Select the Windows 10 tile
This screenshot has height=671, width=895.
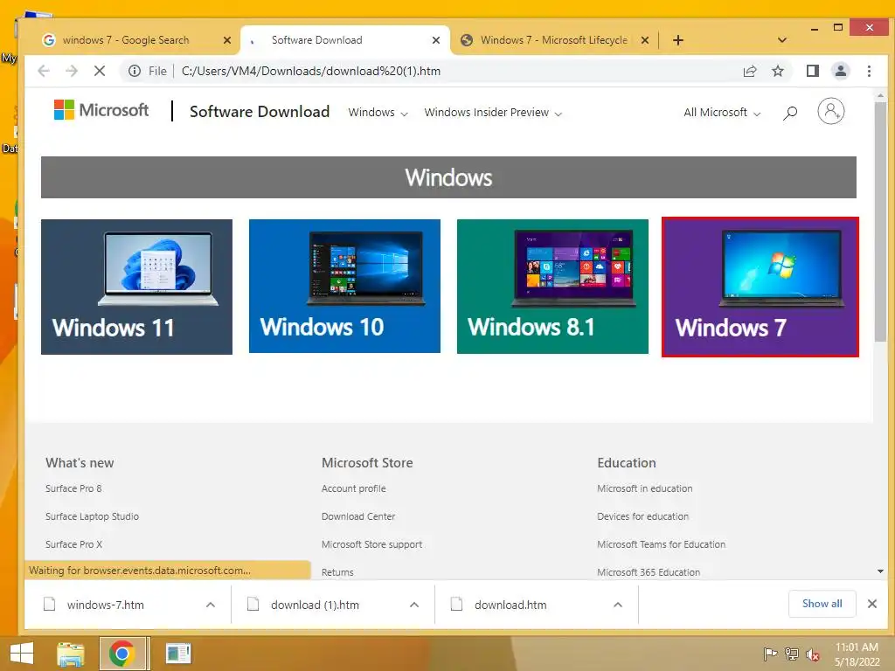(344, 287)
